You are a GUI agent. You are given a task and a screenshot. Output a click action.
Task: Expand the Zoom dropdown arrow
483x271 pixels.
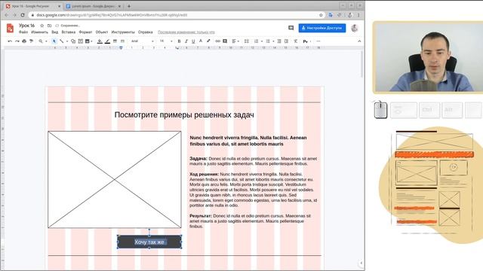pos(46,41)
